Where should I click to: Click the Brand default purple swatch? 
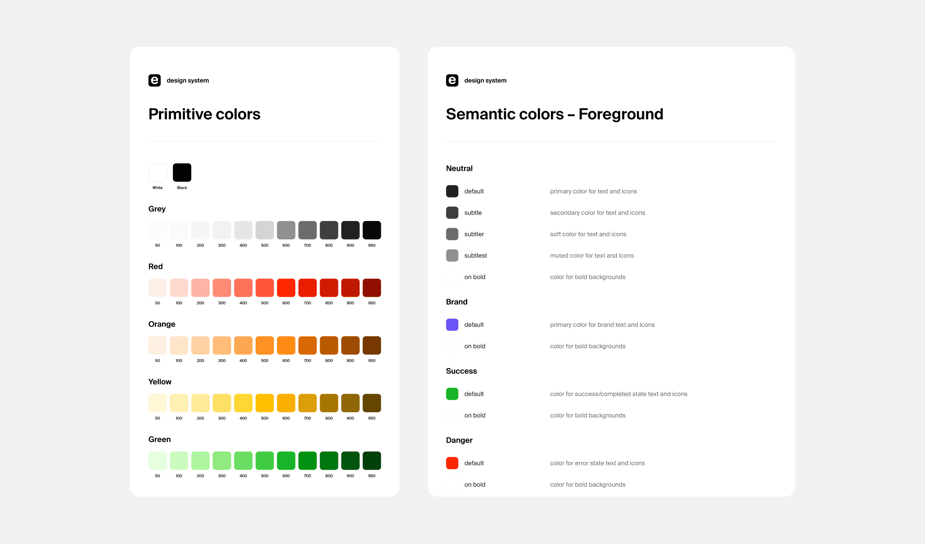(x=452, y=325)
